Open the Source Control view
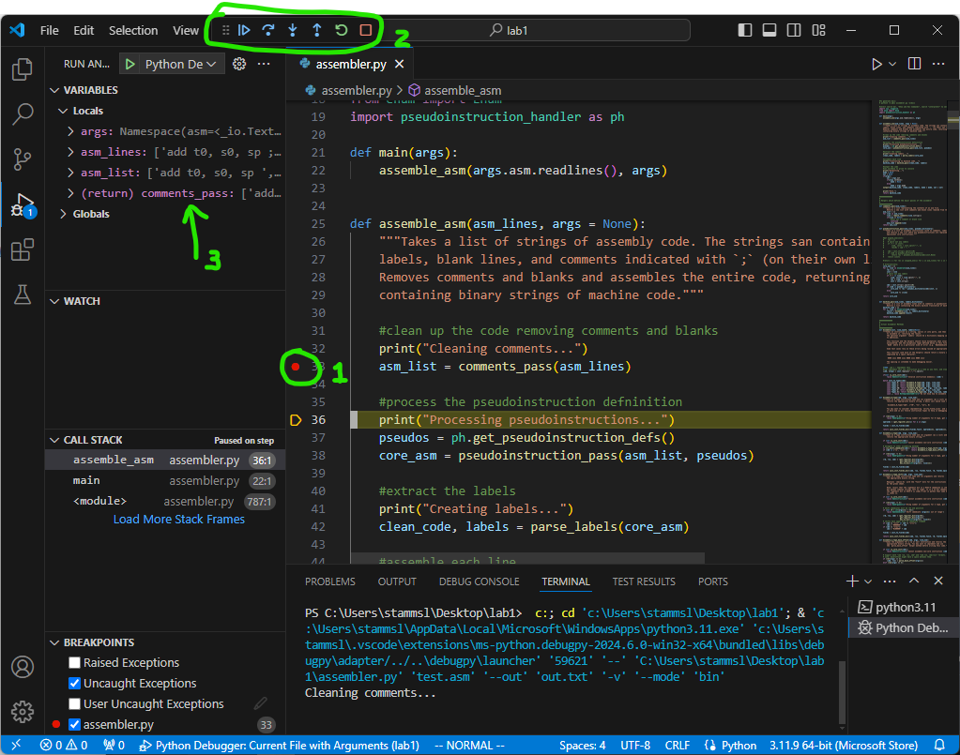This screenshot has width=960, height=755. [x=23, y=159]
